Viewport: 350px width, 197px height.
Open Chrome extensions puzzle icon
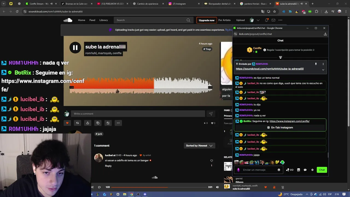pyautogui.click(x=317, y=11)
